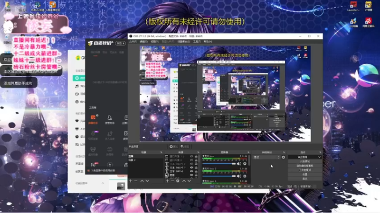This screenshot has width=380, height=213.
Task: Open 弹幕秀 tool icon in 直播伴侣
Action: tap(110, 151)
